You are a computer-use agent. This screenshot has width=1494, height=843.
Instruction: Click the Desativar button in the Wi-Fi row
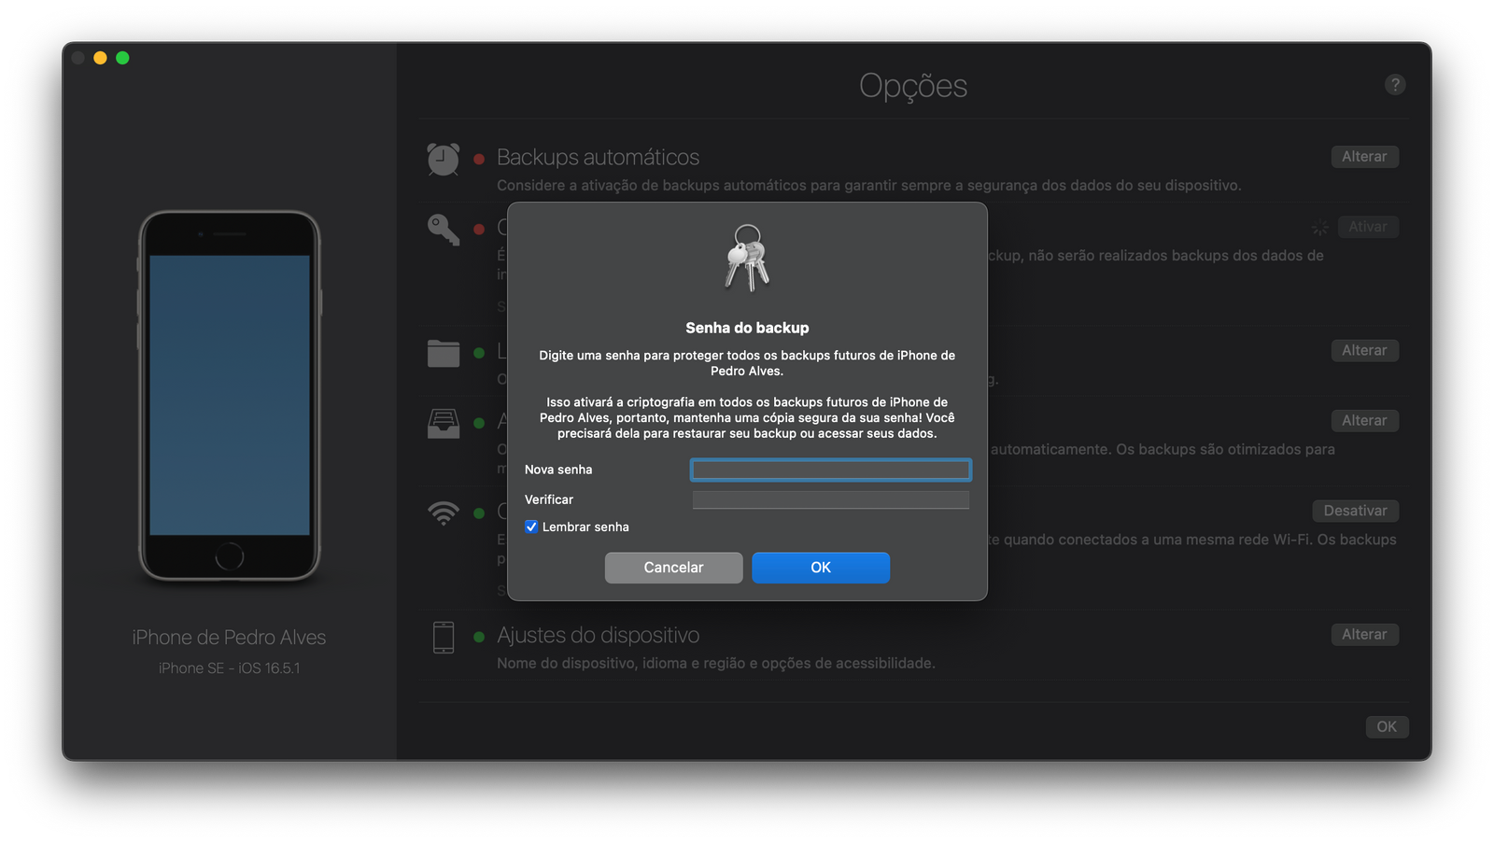(x=1356, y=511)
